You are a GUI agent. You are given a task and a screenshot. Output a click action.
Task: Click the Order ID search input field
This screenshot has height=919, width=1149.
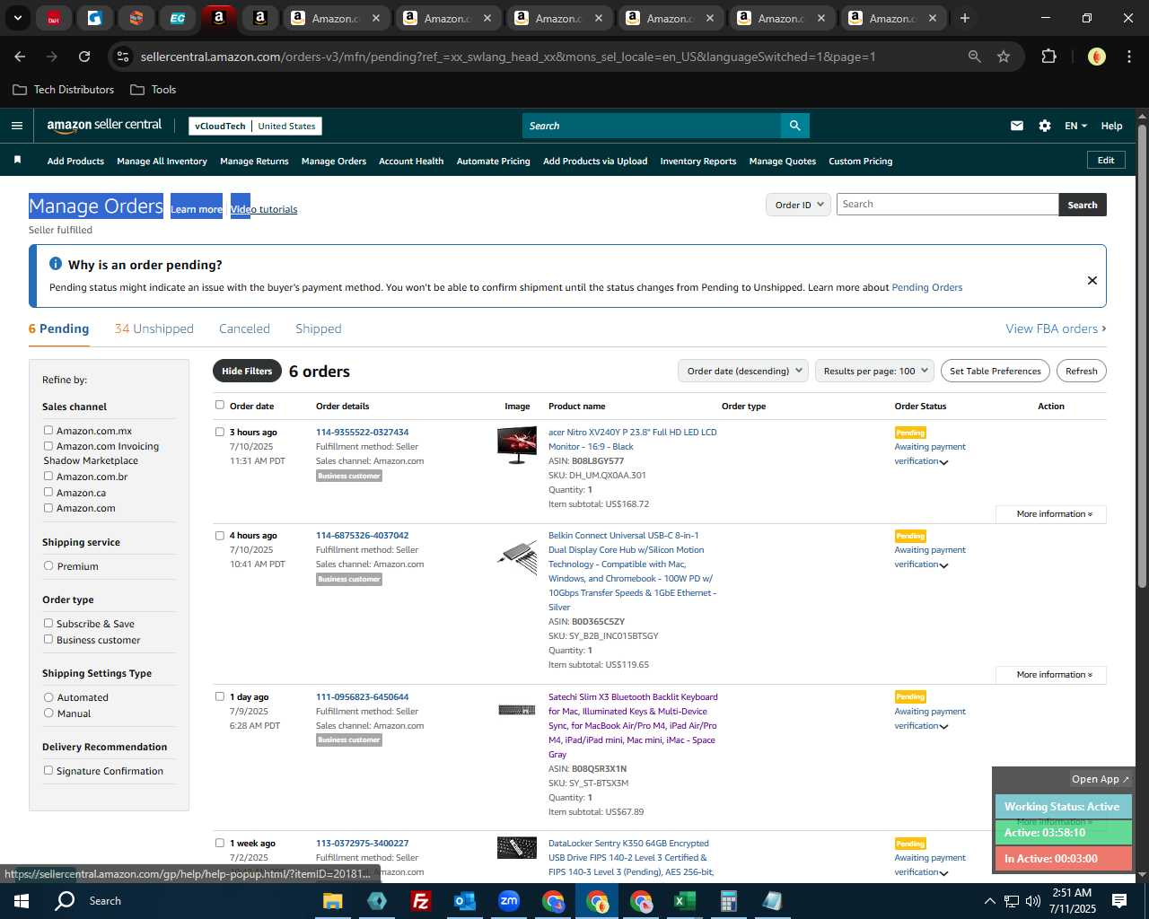tap(948, 205)
